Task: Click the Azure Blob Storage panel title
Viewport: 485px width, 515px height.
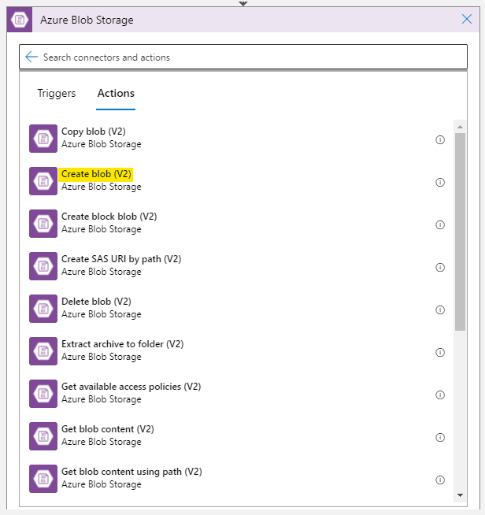Action: click(87, 20)
